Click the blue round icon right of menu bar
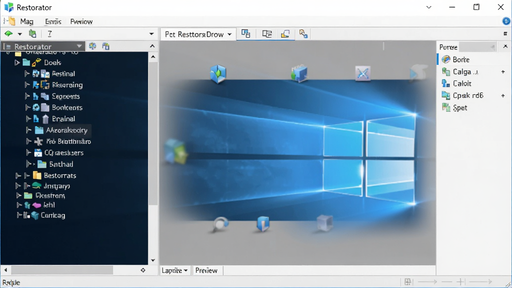This screenshot has width=512, height=288. coord(506,21)
